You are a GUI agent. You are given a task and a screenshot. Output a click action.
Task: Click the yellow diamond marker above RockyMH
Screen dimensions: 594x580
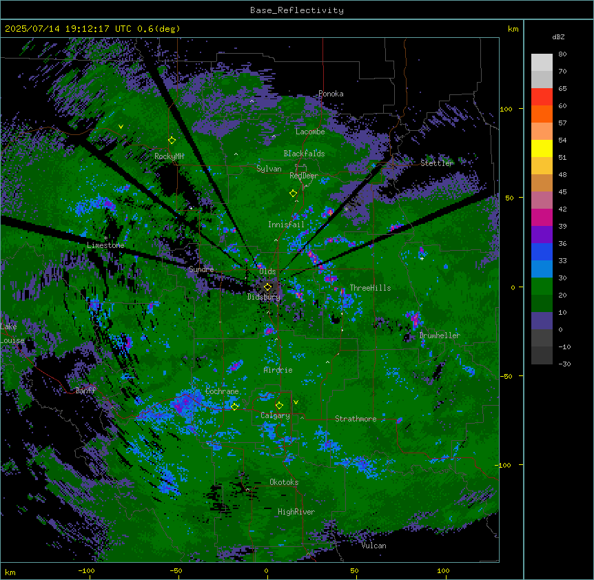click(x=172, y=141)
